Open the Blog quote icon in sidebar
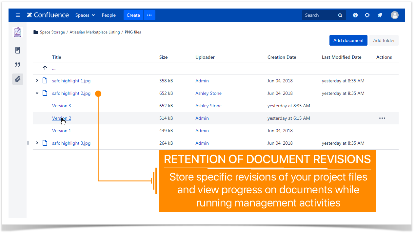 point(18,65)
